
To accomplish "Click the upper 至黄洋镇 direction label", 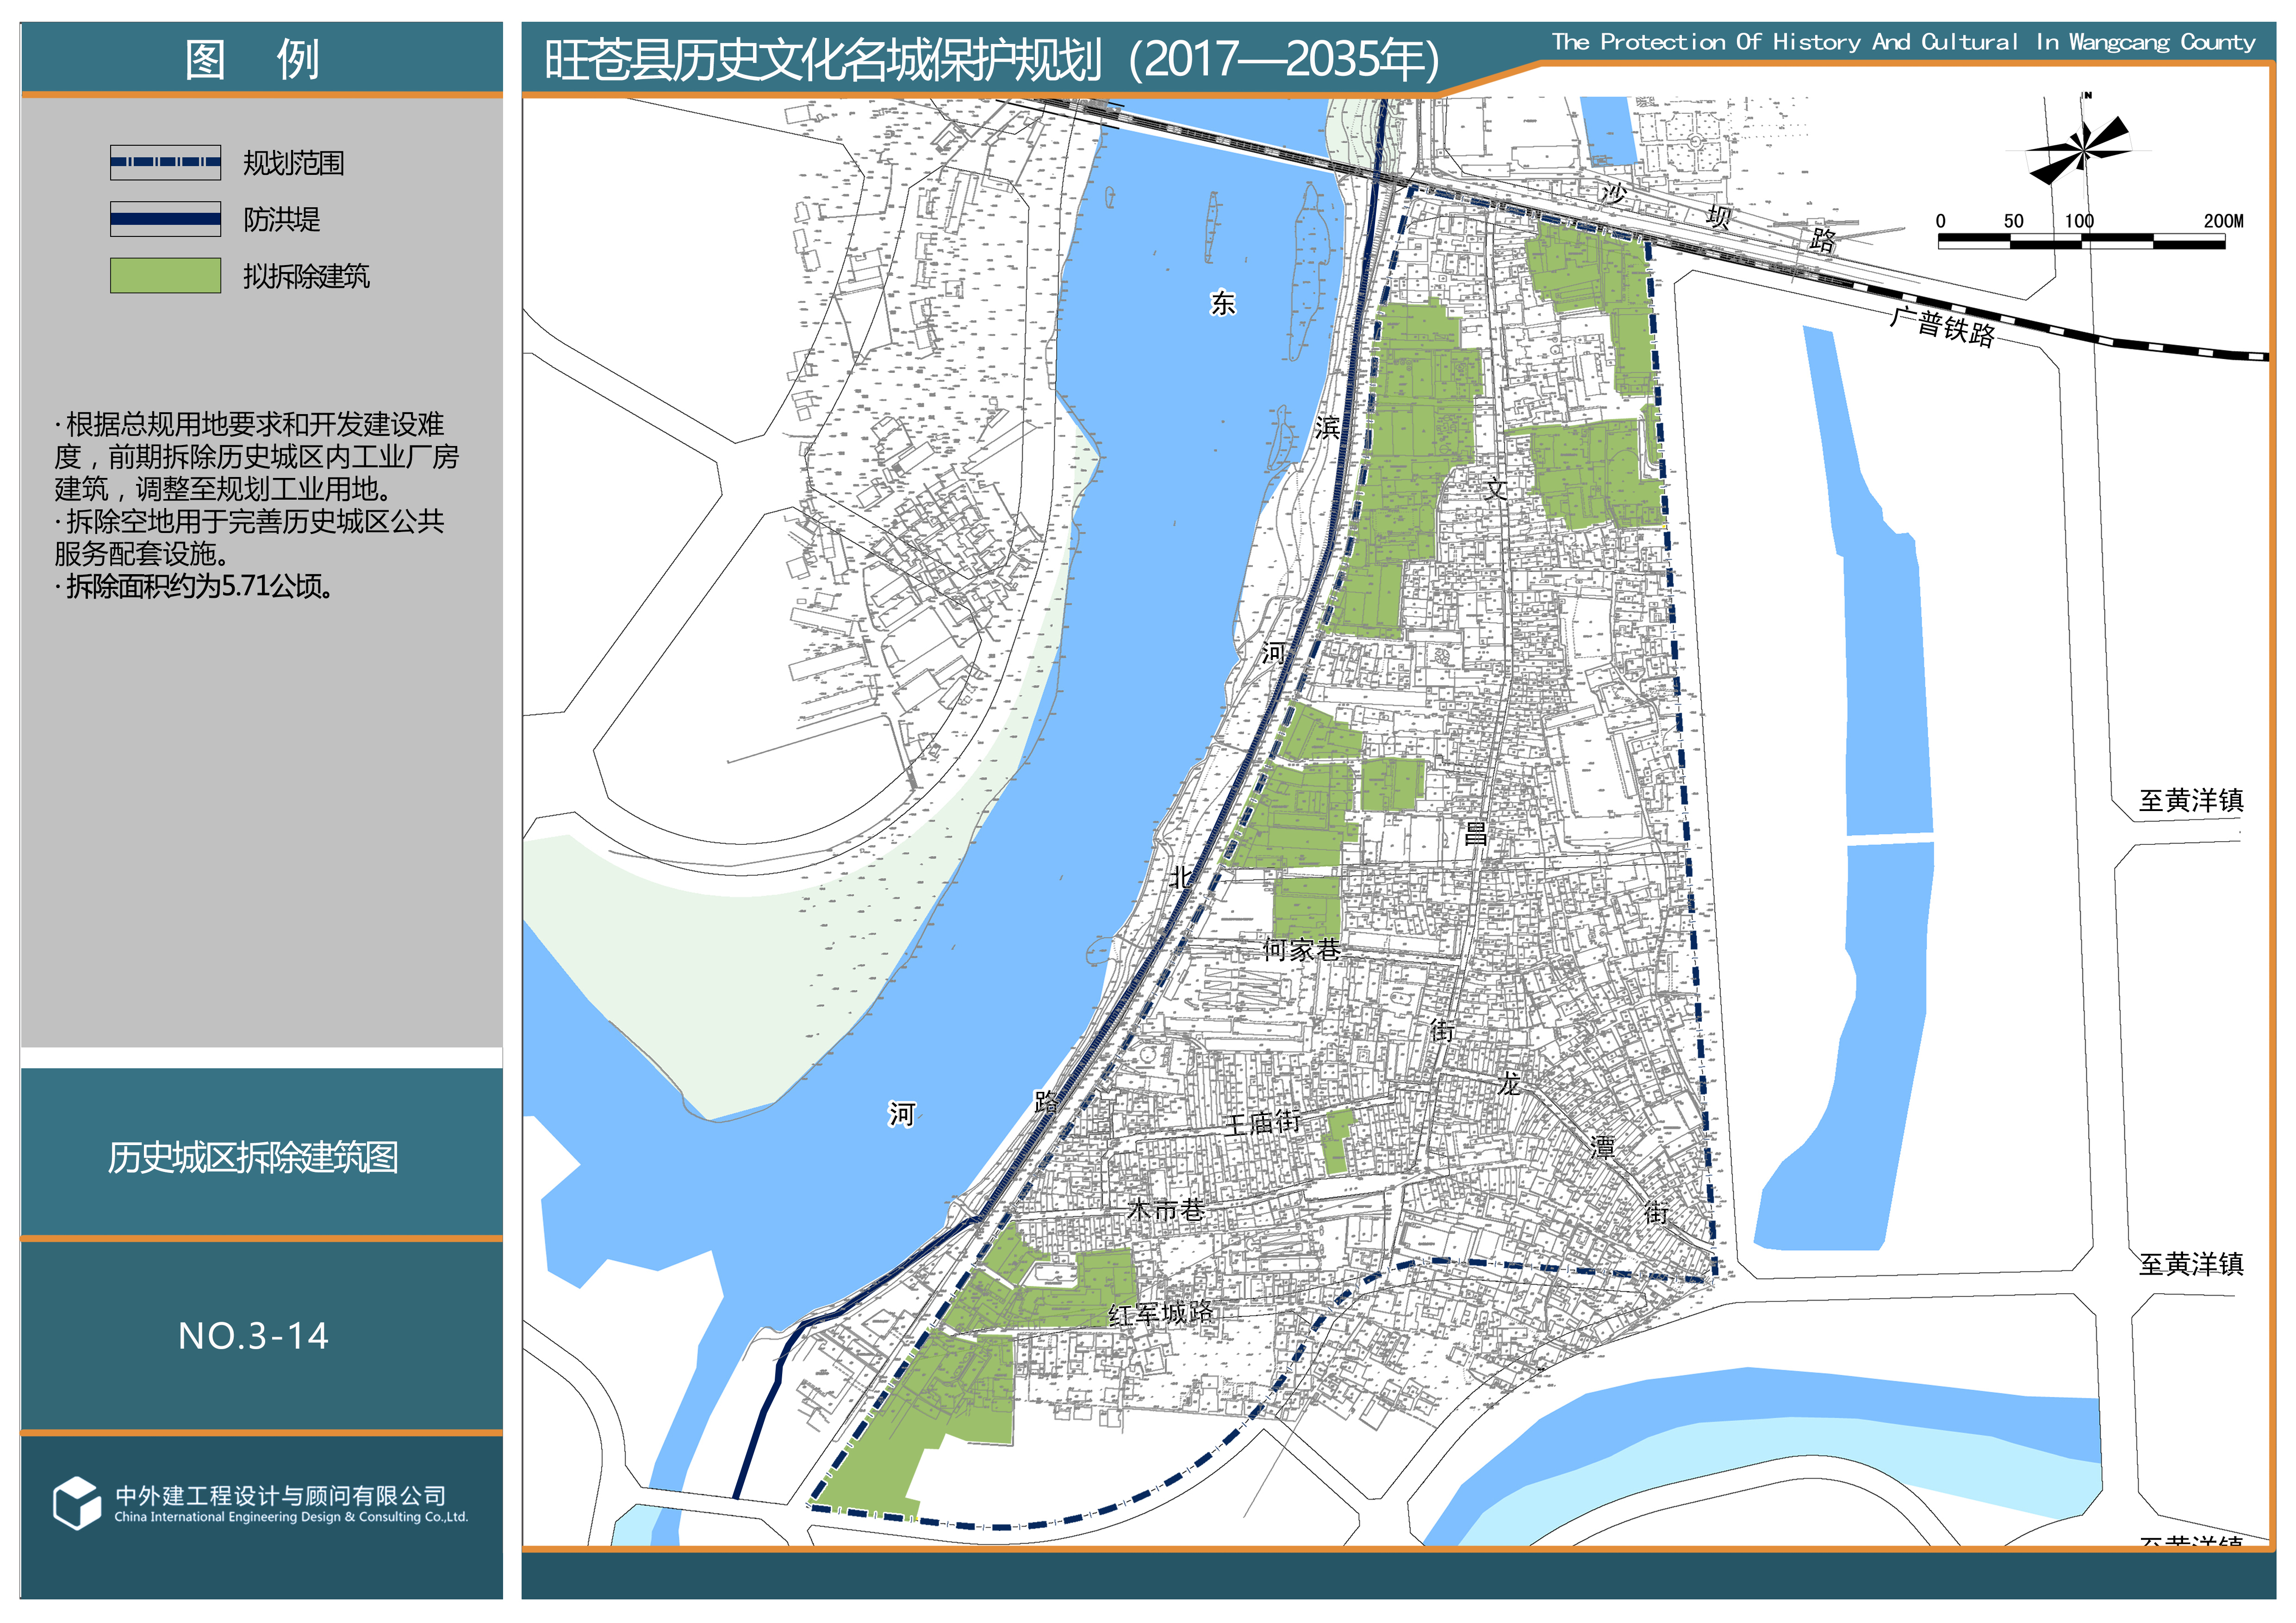I will [2191, 800].
